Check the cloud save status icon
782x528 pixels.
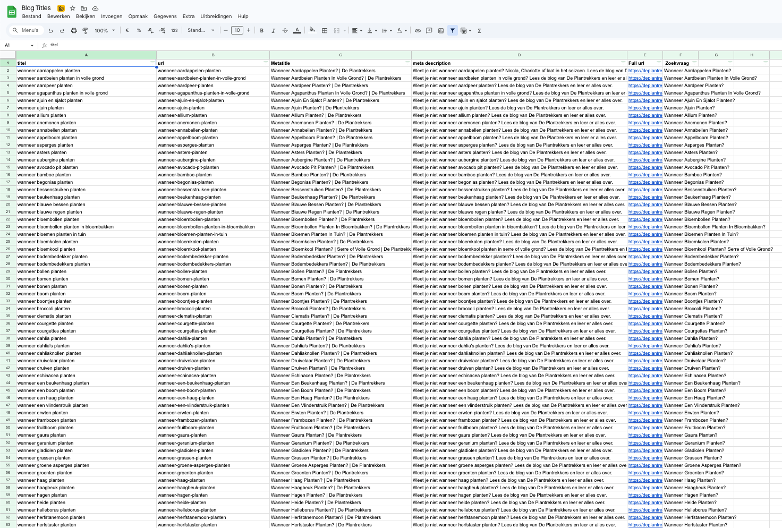[95, 8]
